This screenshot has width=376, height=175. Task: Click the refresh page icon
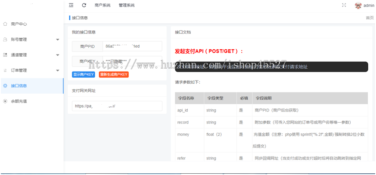(84, 5)
